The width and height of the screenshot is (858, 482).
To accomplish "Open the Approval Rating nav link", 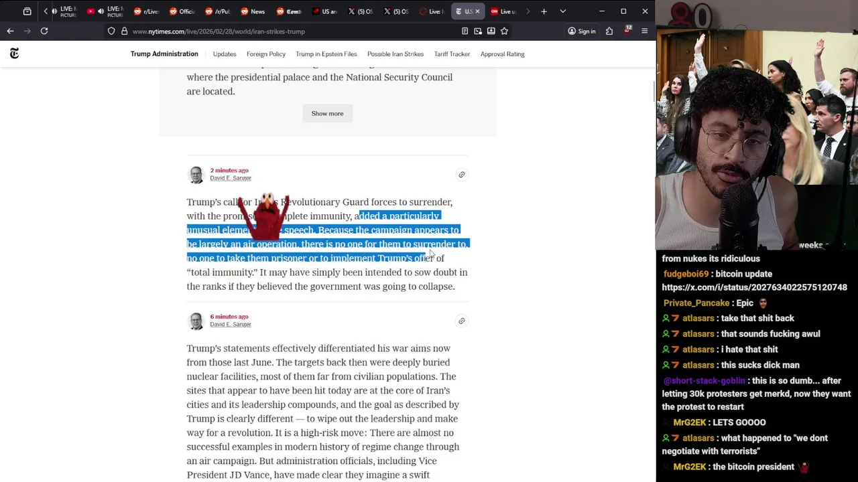I will tap(502, 54).
